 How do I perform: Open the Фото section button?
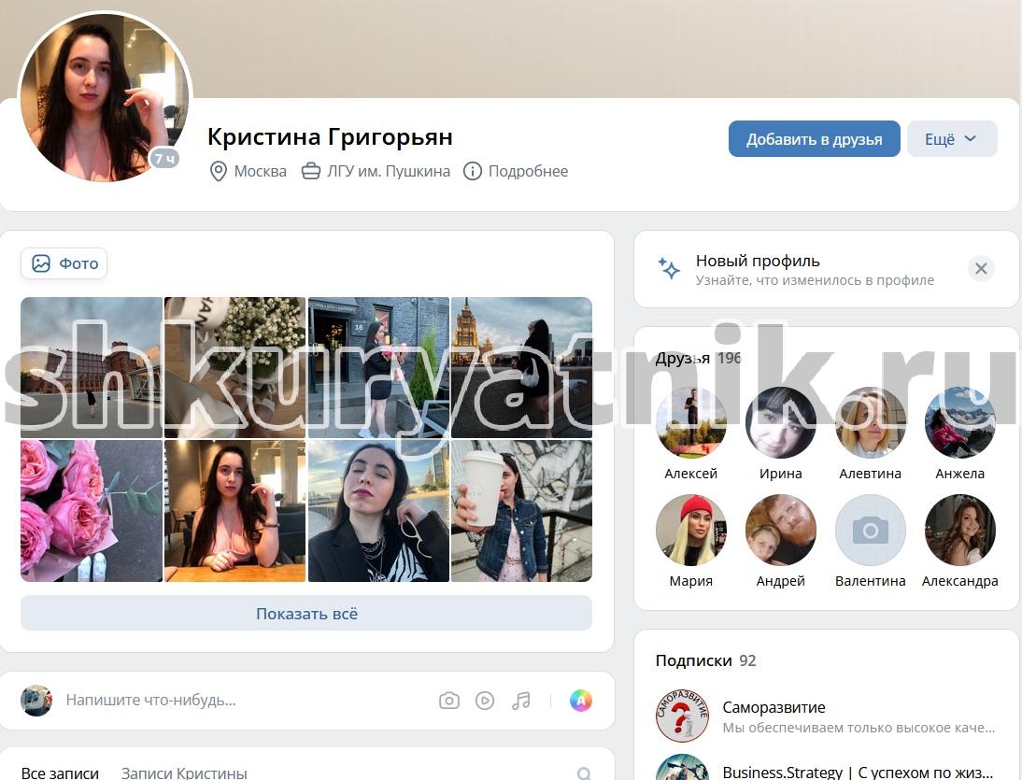pyautogui.click(x=64, y=263)
